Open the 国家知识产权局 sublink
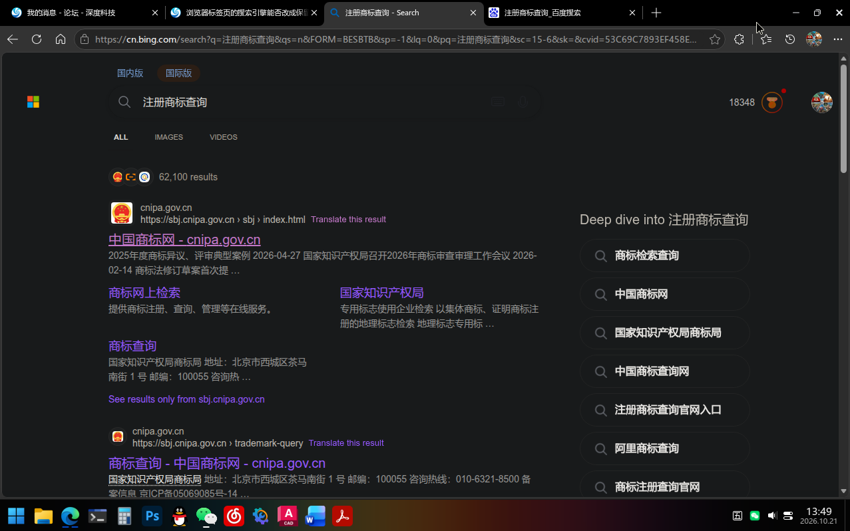Screen dimensions: 850x531 (382, 293)
